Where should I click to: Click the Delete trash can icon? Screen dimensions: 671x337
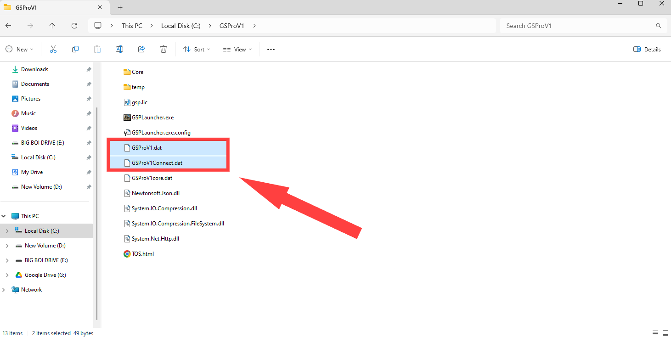[x=164, y=49]
